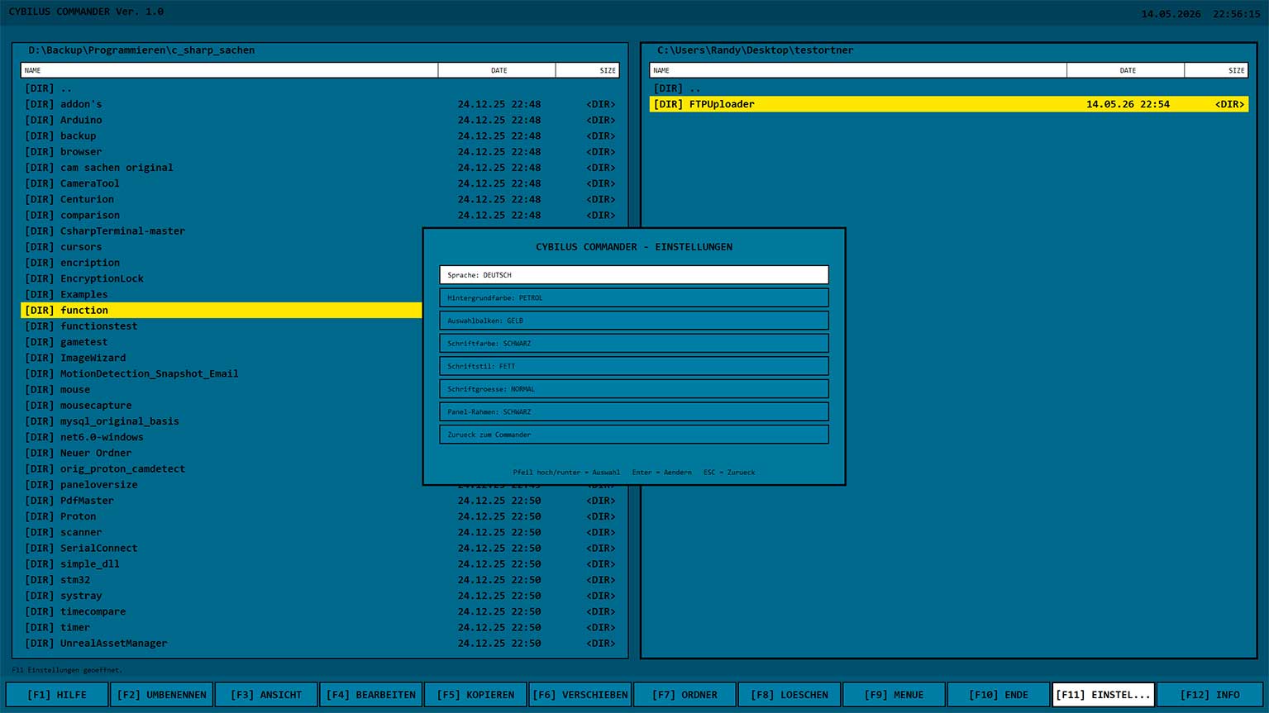Select the highlighted function folder
1269x713 pixels.
[x=222, y=311]
